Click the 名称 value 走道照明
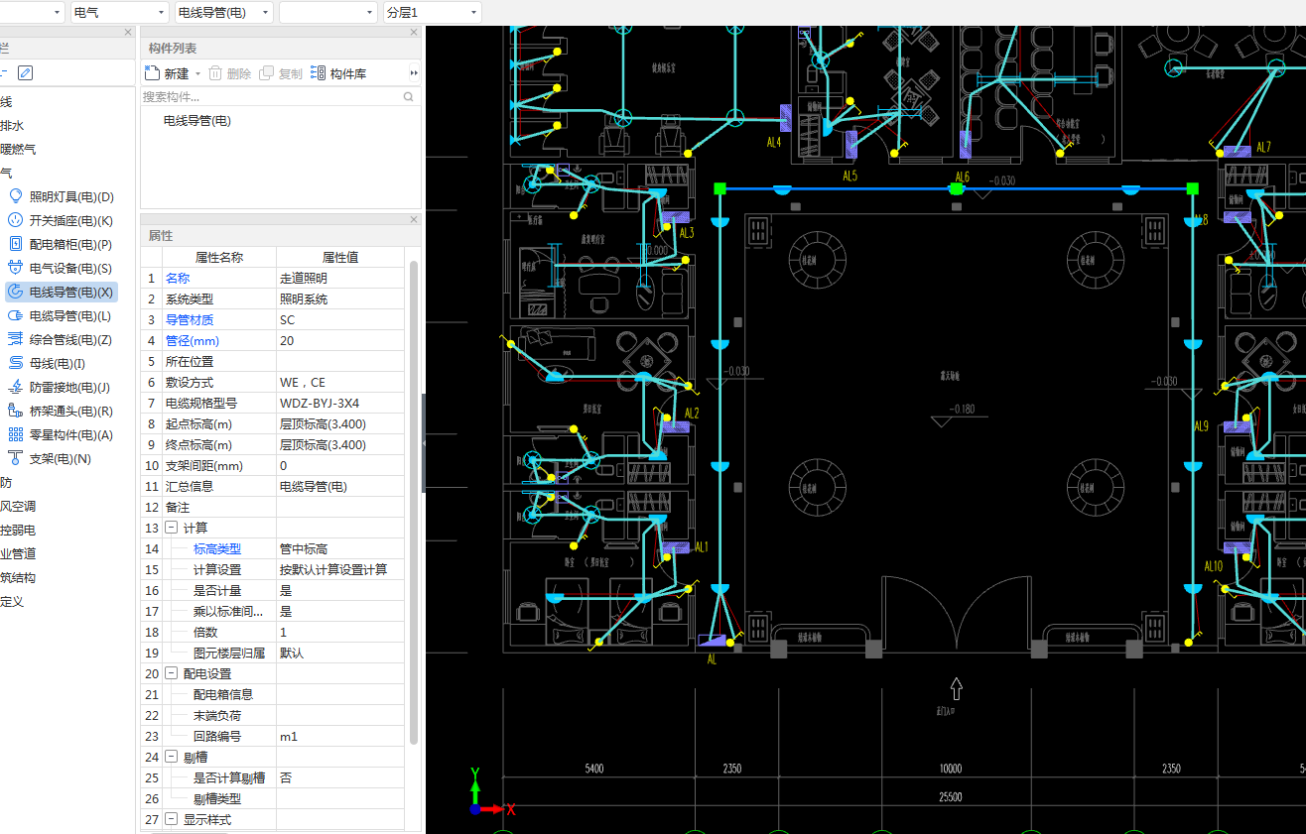 point(340,279)
